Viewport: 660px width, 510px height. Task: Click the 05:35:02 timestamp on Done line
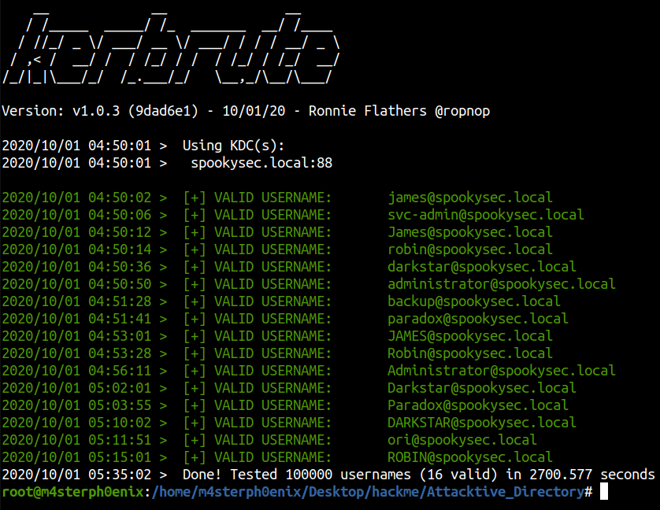tap(120, 475)
